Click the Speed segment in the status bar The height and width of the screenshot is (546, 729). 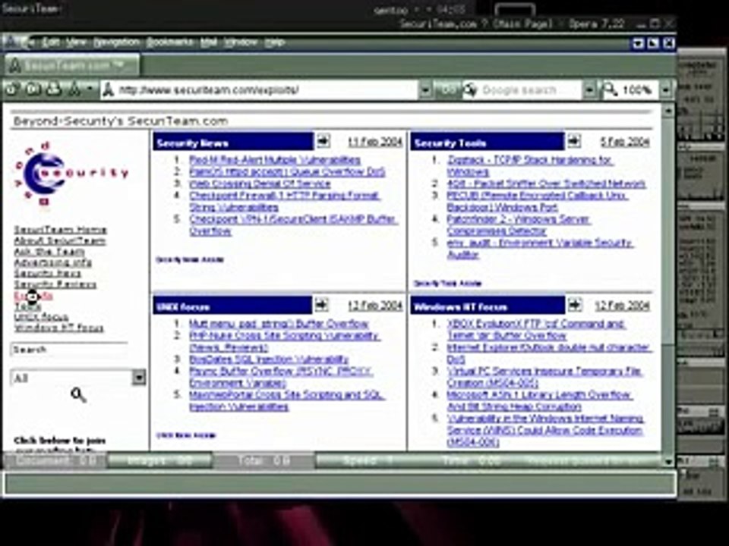point(368,460)
